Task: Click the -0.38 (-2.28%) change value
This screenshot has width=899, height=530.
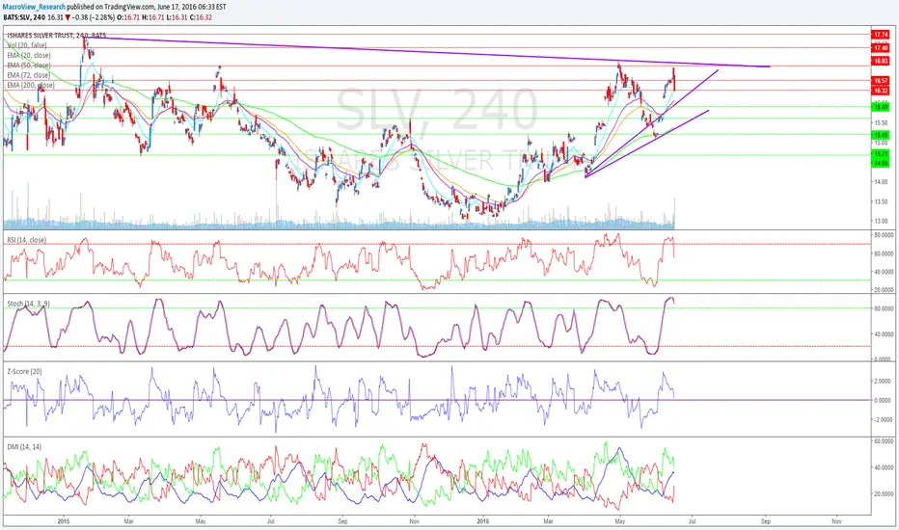Action: (93, 17)
